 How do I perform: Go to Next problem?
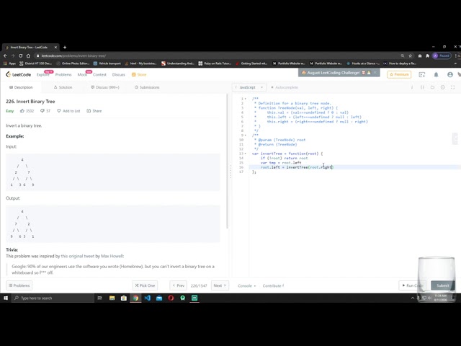click(x=220, y=285)
